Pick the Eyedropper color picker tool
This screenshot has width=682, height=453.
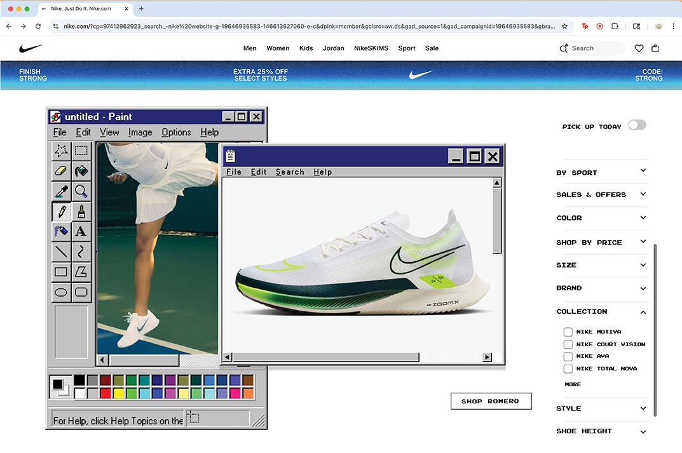(x=60, y=191)
